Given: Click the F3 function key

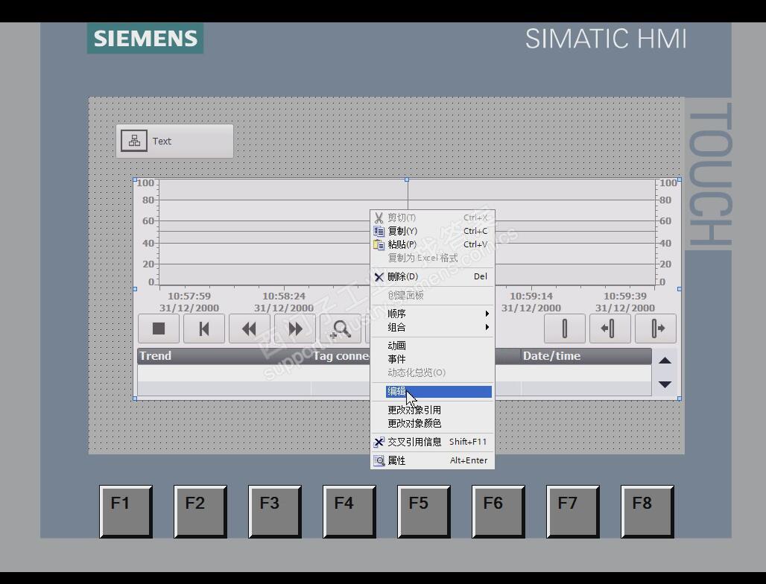Looking at the screenshot, I should [x=274, y=512].
